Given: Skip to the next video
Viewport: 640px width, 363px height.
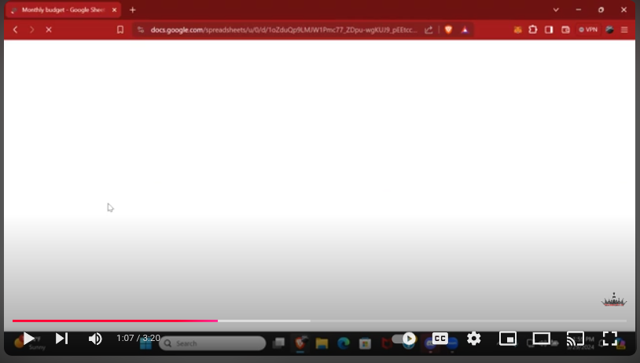Looking at the screenshot, I should click(x=61, y=339).
